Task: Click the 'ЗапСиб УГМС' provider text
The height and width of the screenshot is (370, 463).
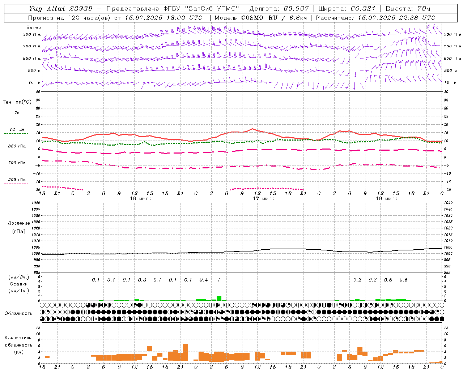Action: (x=212, y=9)
